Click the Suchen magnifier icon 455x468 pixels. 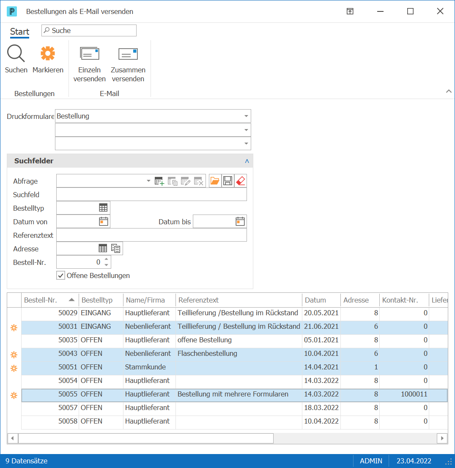point(16,54)
